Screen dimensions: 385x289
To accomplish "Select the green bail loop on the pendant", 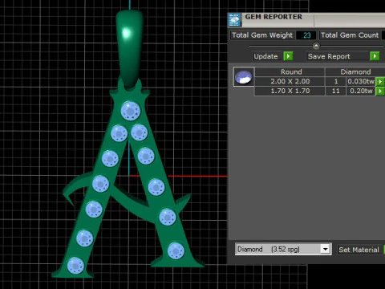I will [129, 48].
